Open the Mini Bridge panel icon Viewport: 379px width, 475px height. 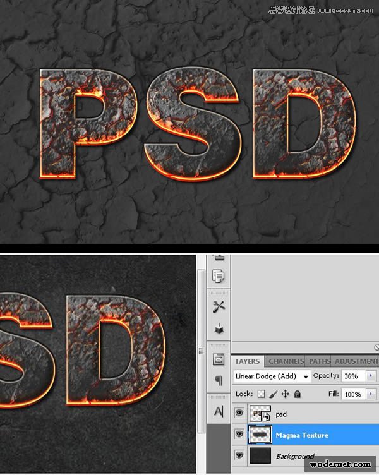coord(219,359)
